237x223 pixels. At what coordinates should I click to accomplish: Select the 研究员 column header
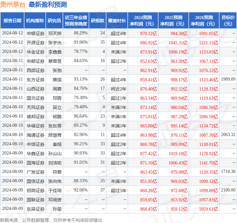[54, 20]
